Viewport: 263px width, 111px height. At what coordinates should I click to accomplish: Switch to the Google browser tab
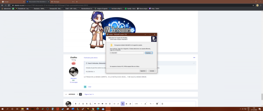[x=11, y=2]
